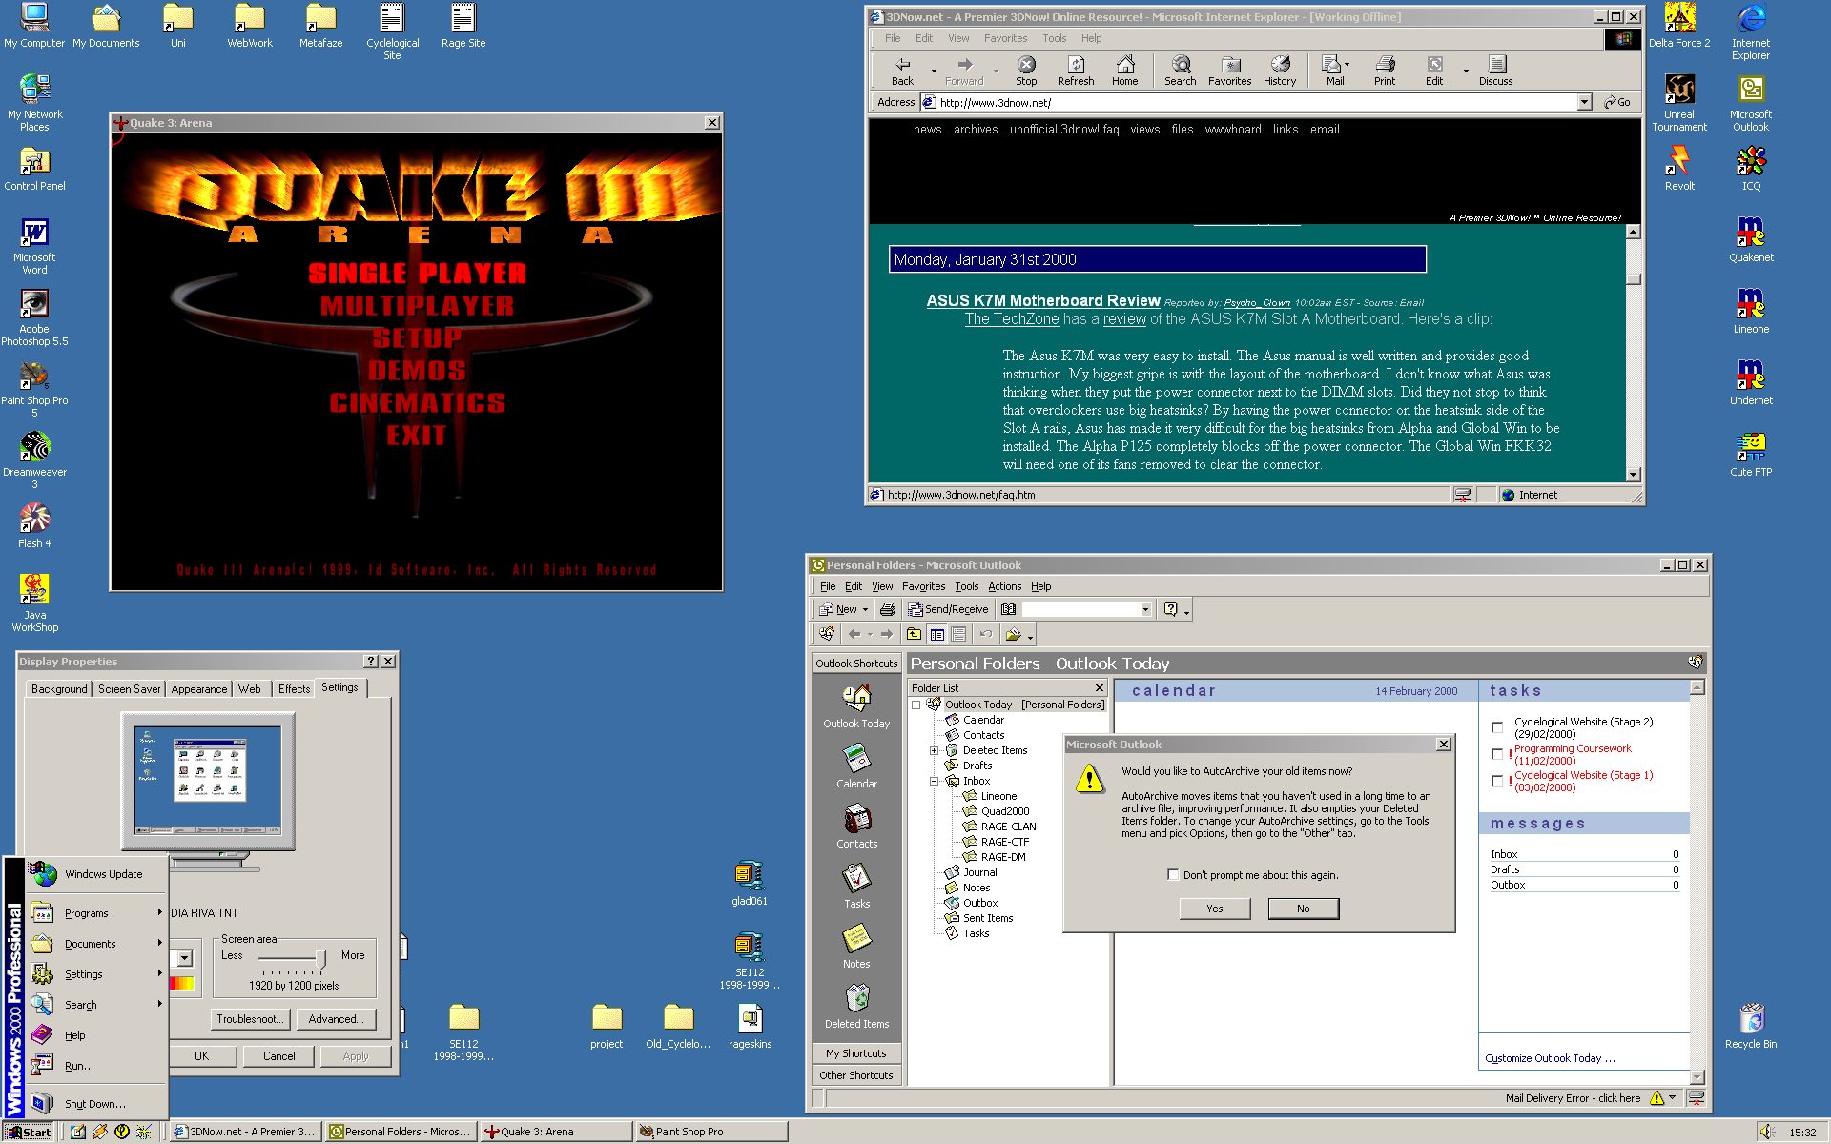1831x1144 pixels.
Task: Open the ASUS K7M Motherboard Review link
Action: (1043, 301)
